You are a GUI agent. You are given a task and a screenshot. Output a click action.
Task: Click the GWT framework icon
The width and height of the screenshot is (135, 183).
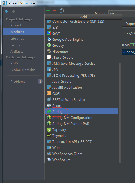(x=49, y=33)
